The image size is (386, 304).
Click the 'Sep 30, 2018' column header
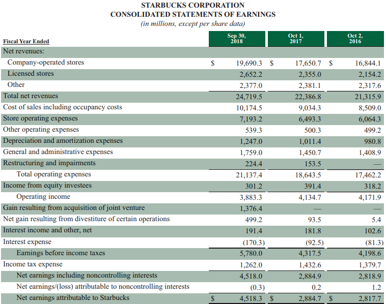click(x=237, y=39)
